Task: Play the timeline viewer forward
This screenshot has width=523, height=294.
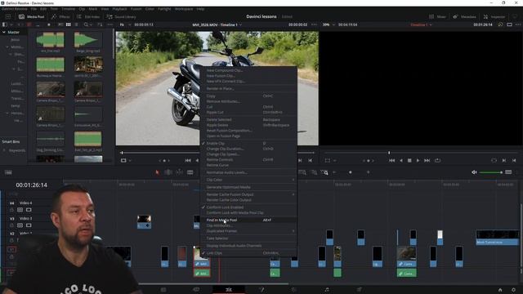Action: (418, 160)
